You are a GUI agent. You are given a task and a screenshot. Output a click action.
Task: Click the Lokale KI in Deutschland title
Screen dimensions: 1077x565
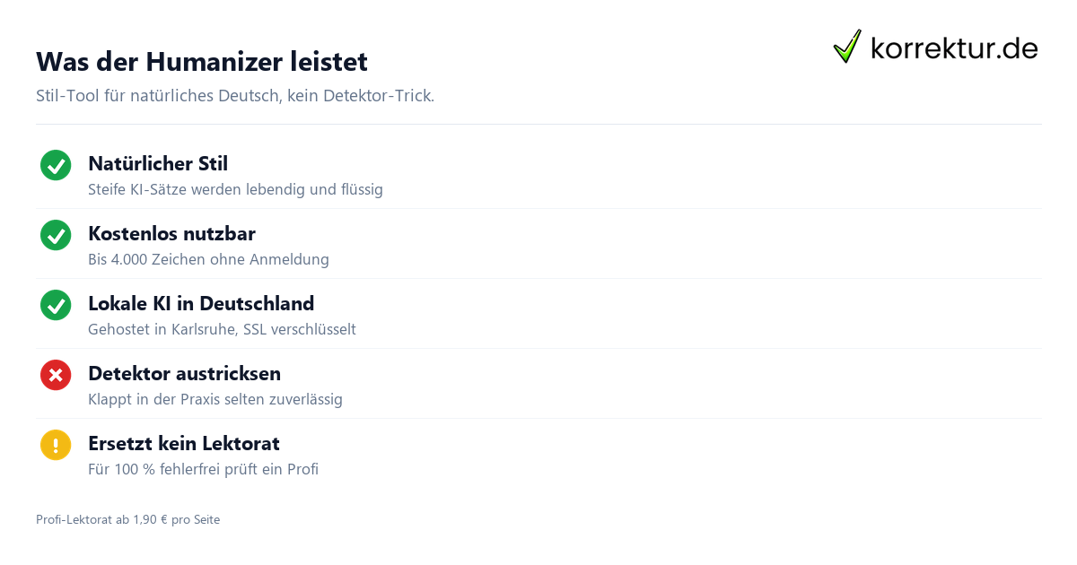(201, 304)
